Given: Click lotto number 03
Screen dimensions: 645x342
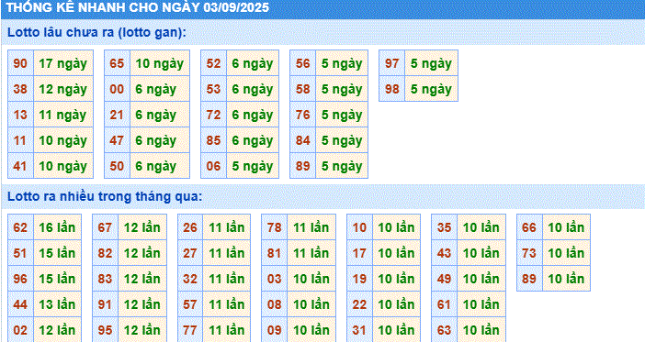Looking at the screenshot, I should click(275, 279).
